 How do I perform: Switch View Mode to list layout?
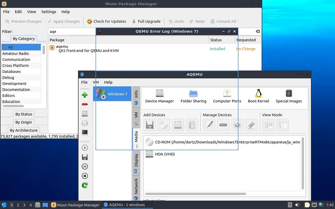pyautogui.click(x=283, y=125)
